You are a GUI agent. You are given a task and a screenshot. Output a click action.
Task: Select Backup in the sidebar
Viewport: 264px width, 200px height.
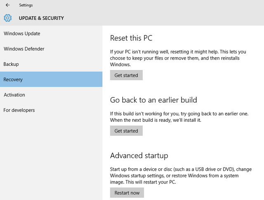51,64
